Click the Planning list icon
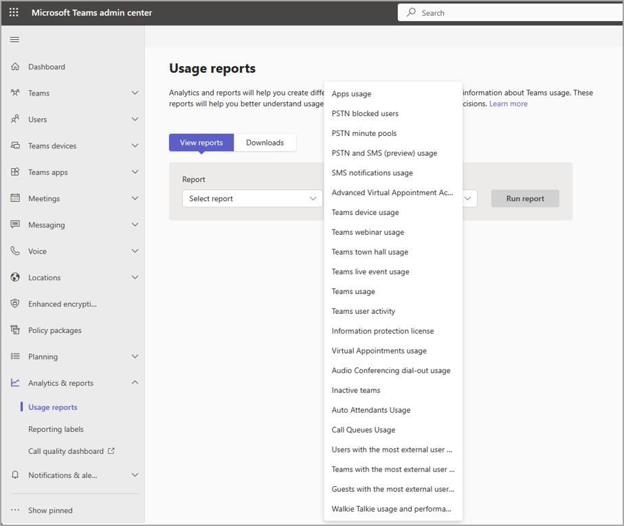This screenshot has height=526, width=624. pyautogui.click(x=15, y=356)
